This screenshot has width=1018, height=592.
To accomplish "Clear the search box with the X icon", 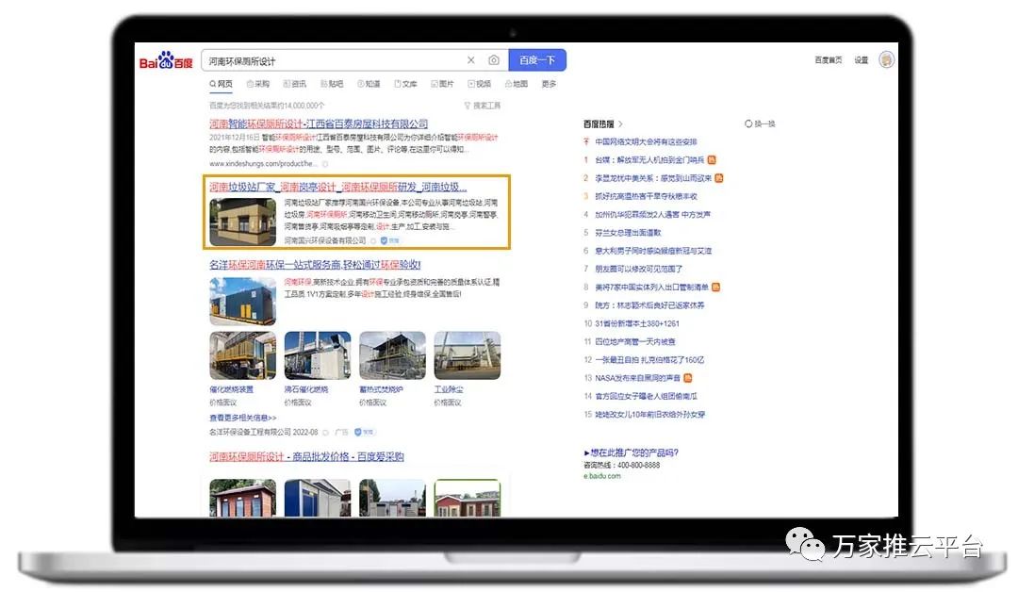I will coord(471,60).
